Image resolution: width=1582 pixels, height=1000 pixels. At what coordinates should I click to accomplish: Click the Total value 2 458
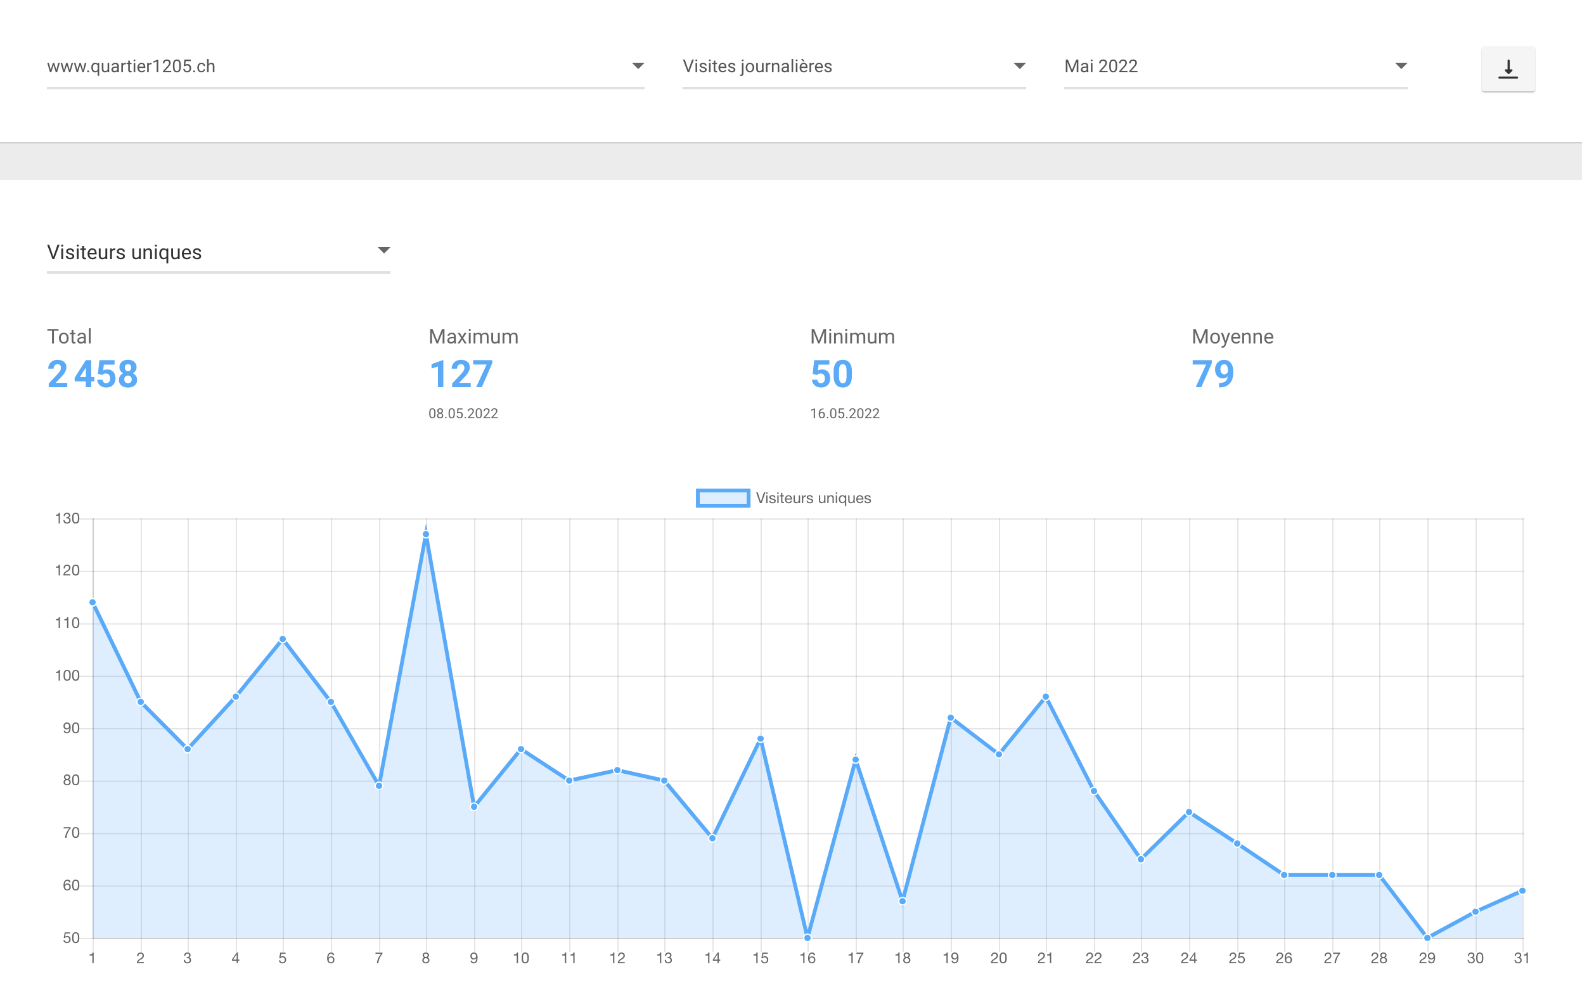pos(93,375)
